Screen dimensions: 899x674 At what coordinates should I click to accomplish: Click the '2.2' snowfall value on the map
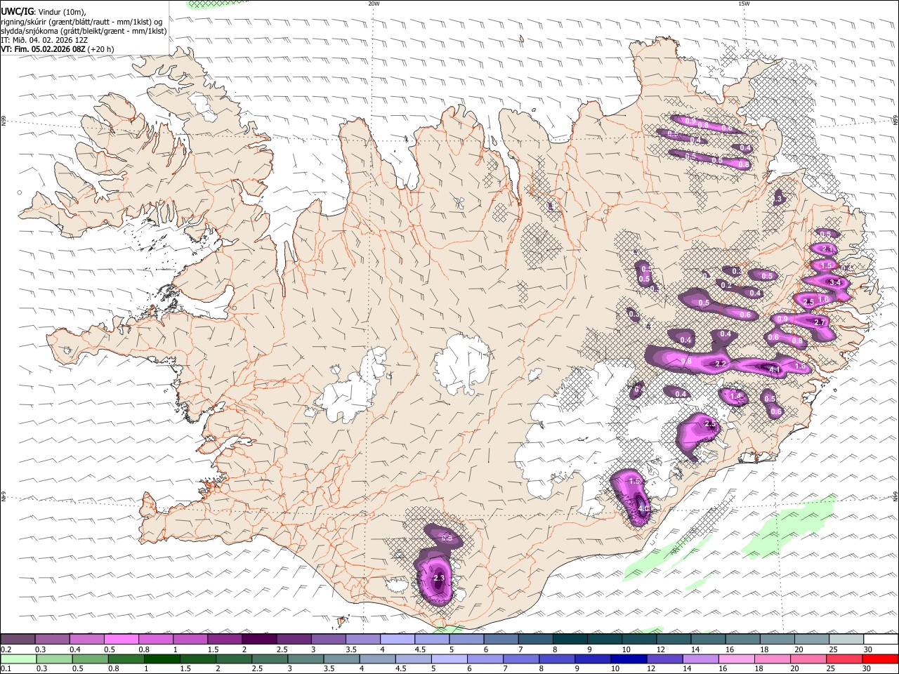tap(721, 364)
